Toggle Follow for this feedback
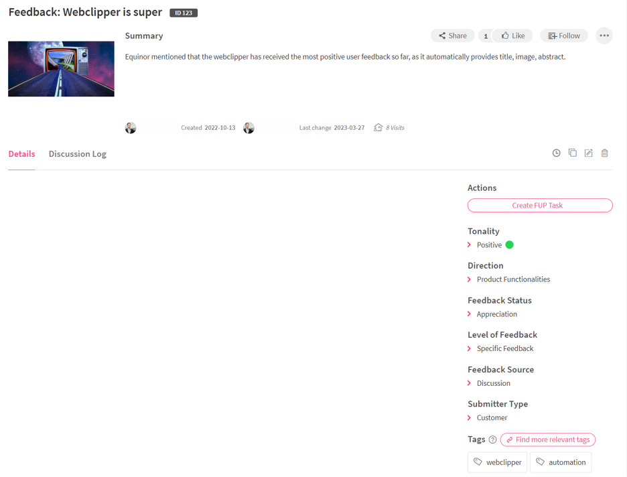The width and height of the screenshot is (627, 477). 563,36
